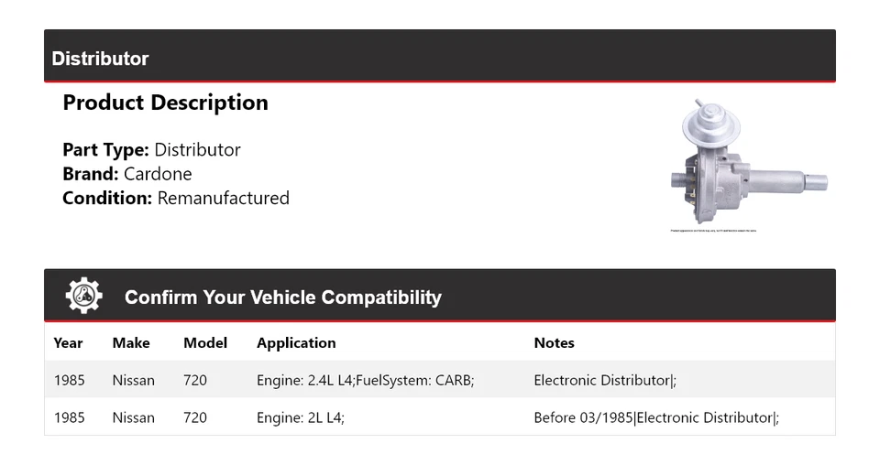Click first row's Electronic Distributor note
Image resolution: width=880 pixels, height=465 pixels.
coord(604,380)
